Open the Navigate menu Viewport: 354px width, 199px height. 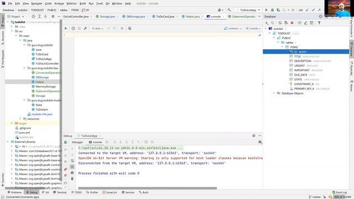(x=37, y=4)
